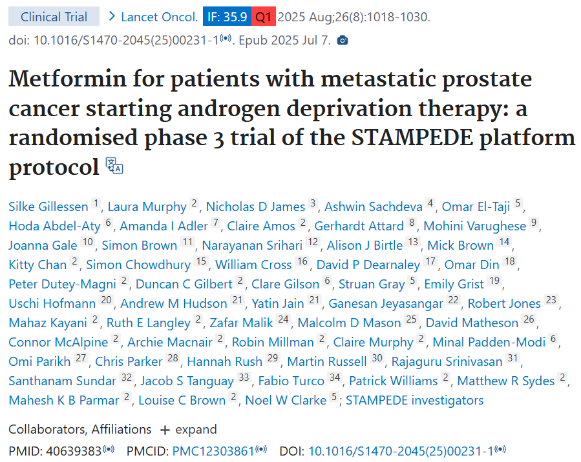Screen dimensions: 581x462
Task: Open author Silke Gillessen's link
Action: coord(48,206)
